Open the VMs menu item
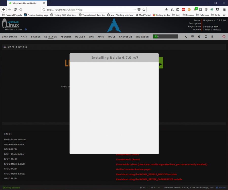228x190 pixels. click(91, 37)
